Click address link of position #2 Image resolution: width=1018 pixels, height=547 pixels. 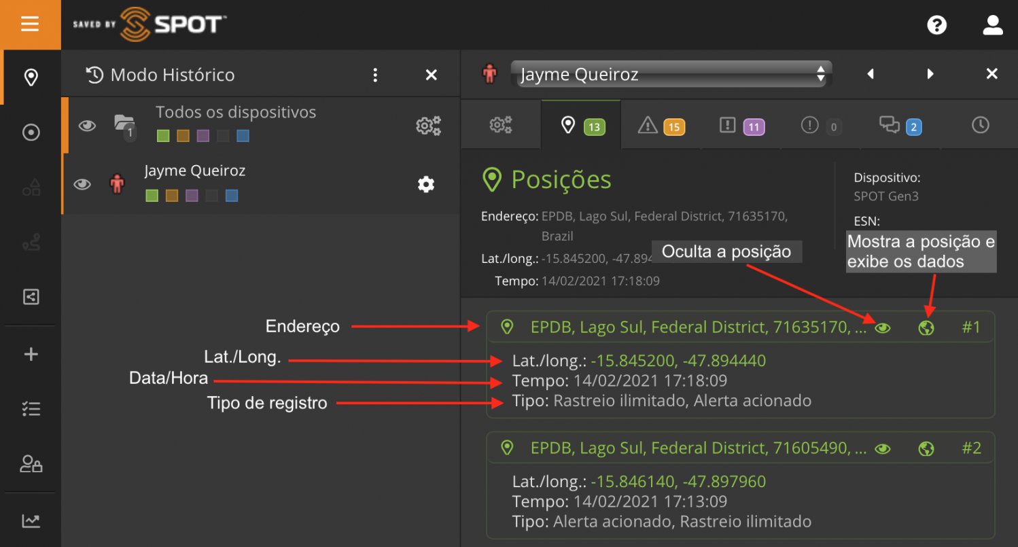[698, 448]
